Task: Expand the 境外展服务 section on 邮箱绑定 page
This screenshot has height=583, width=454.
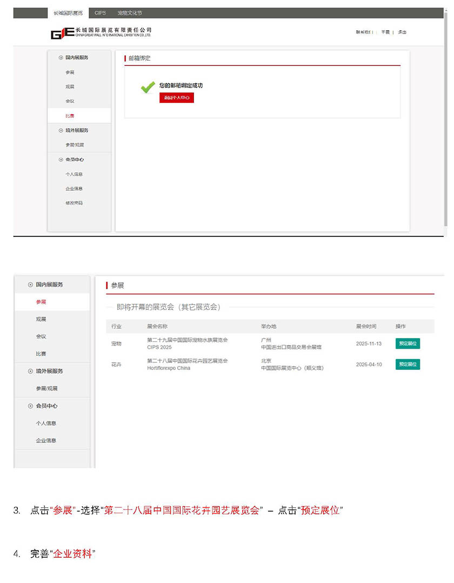Action: (73, 130)
